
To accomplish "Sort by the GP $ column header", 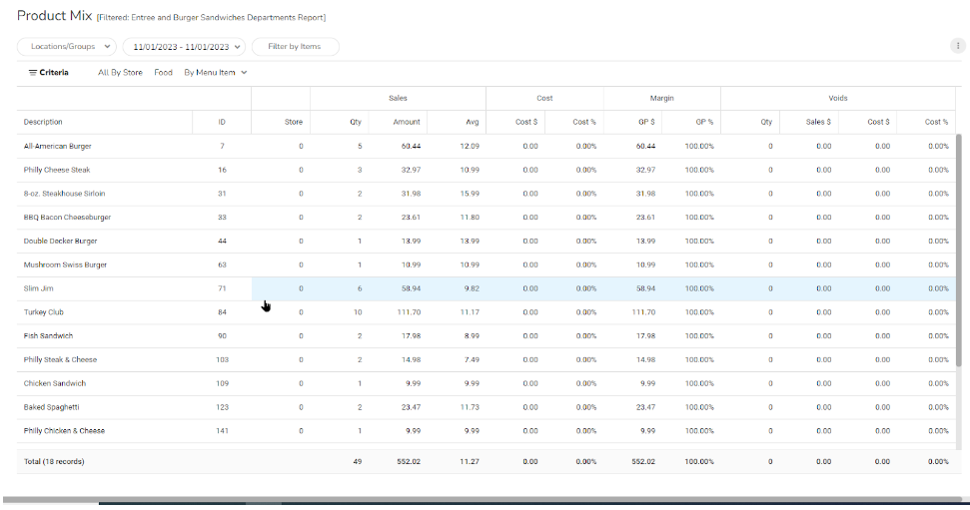I will tap(645, 122).
